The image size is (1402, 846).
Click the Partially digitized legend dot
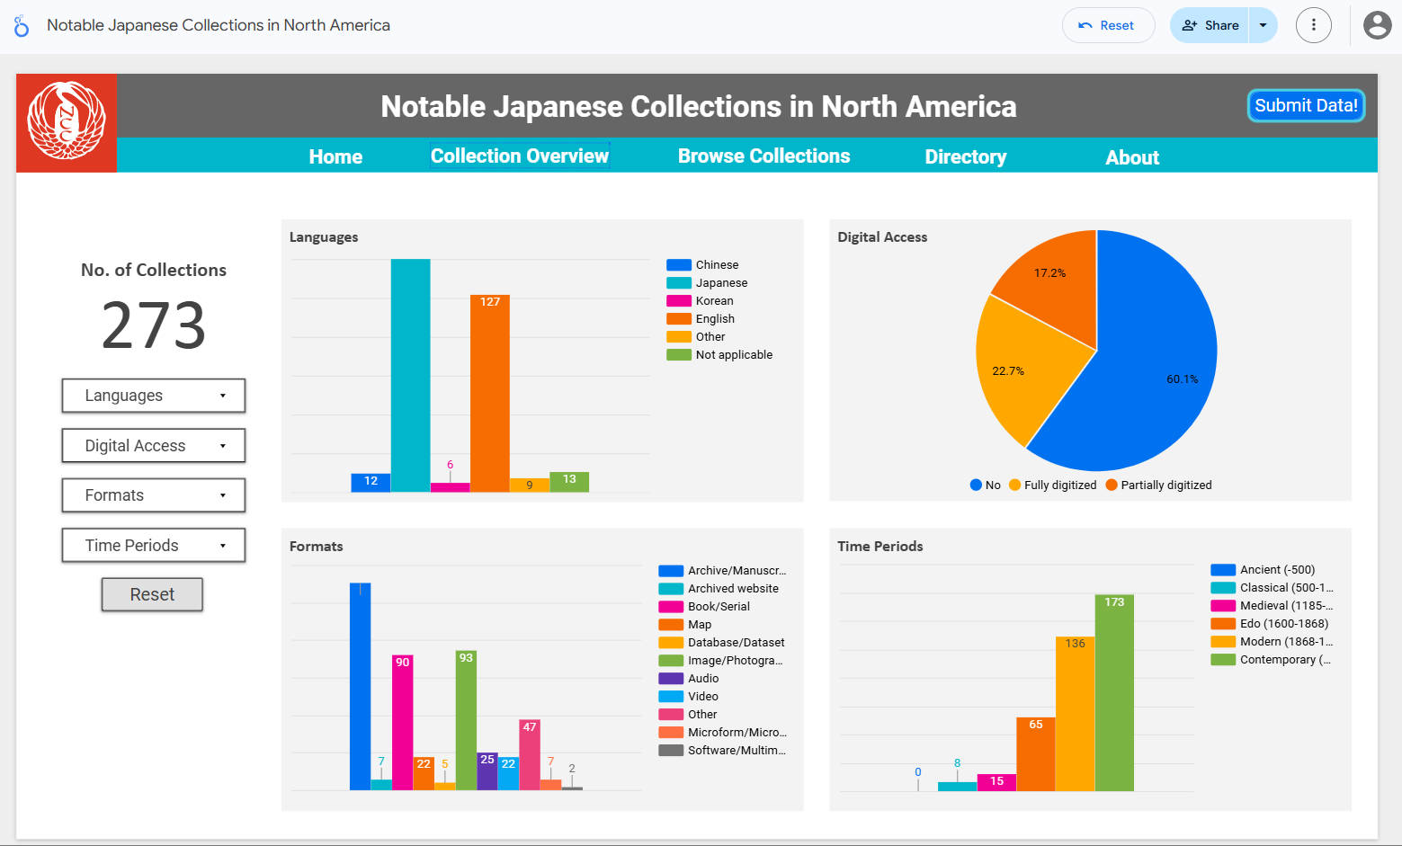1112,485
